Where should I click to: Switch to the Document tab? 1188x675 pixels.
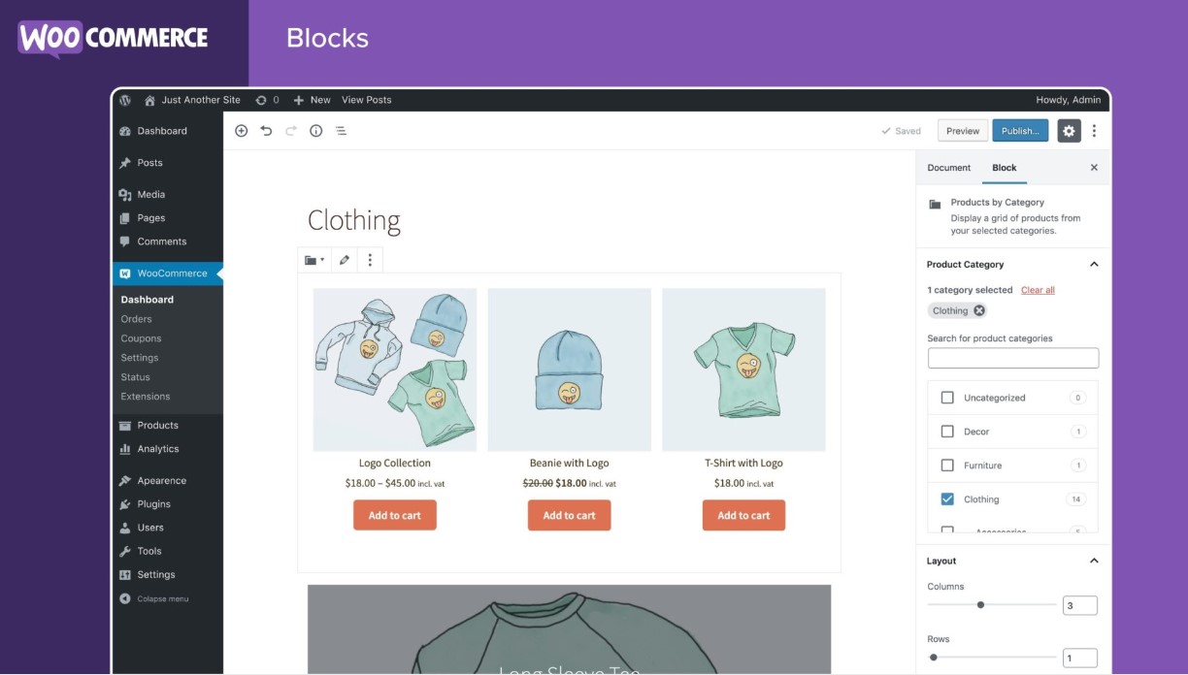(948, 168)
